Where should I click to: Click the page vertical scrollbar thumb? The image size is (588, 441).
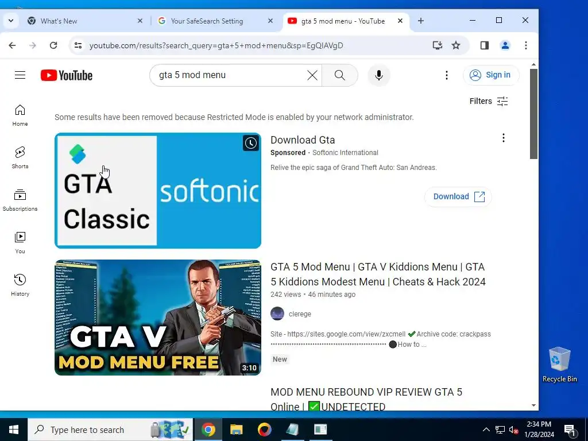[533, 114]
